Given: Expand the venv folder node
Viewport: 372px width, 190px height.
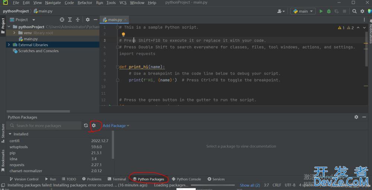Looking at the screenshot, I should [x=14, y=33].
